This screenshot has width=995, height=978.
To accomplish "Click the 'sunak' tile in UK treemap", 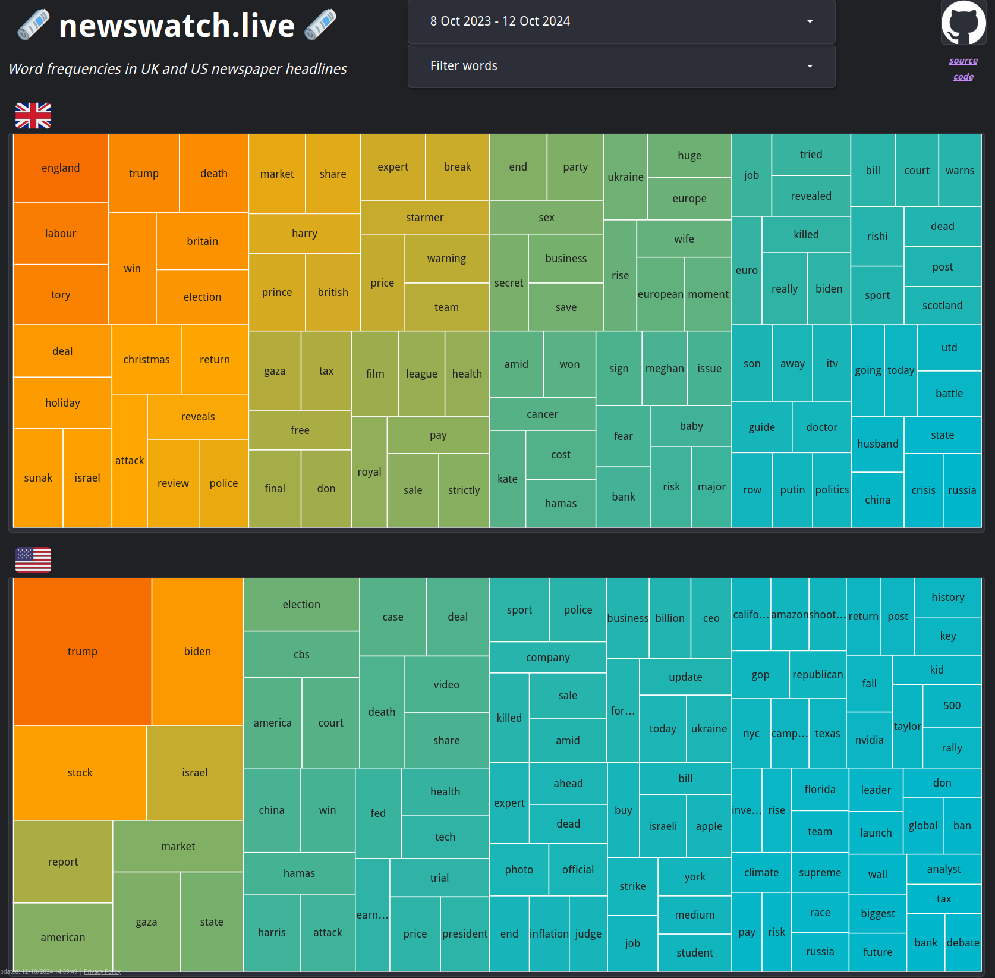I will tap(38, 478).
